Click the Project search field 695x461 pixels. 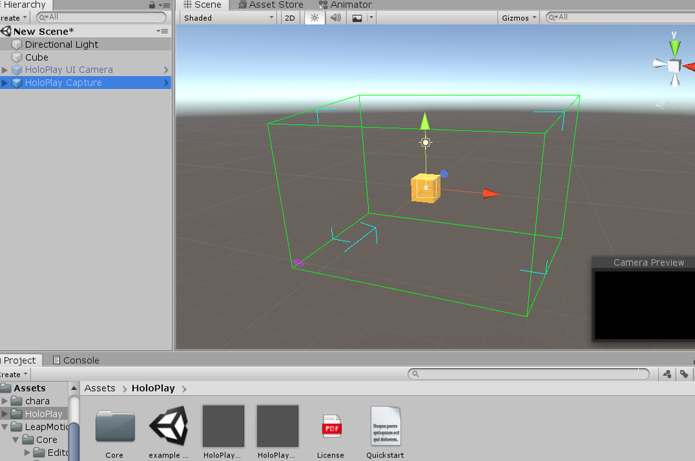(528, 374)
